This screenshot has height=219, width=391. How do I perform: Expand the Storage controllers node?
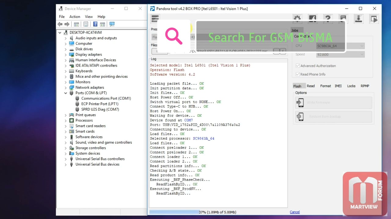pos(65,148)
